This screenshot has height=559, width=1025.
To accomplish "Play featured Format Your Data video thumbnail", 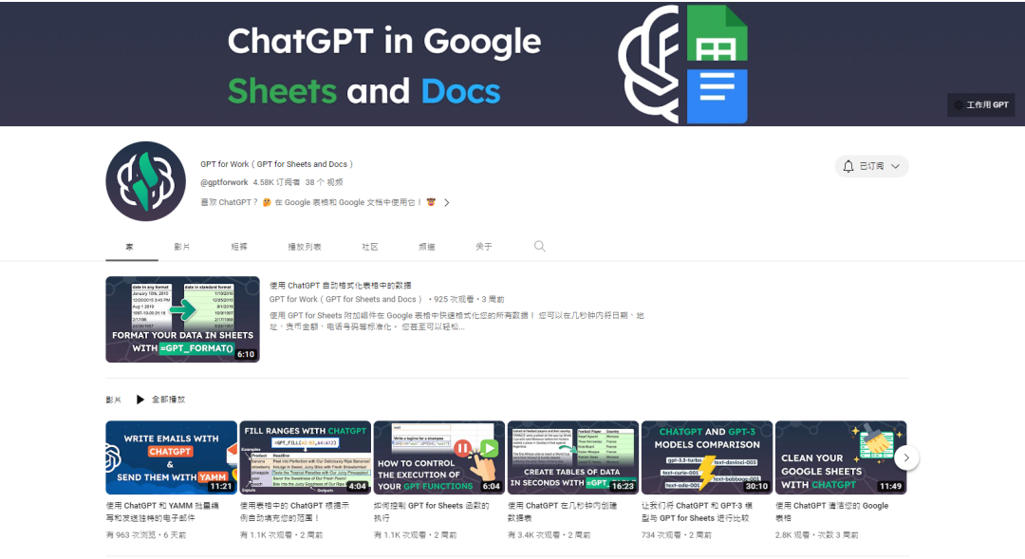I will point(182,319).
